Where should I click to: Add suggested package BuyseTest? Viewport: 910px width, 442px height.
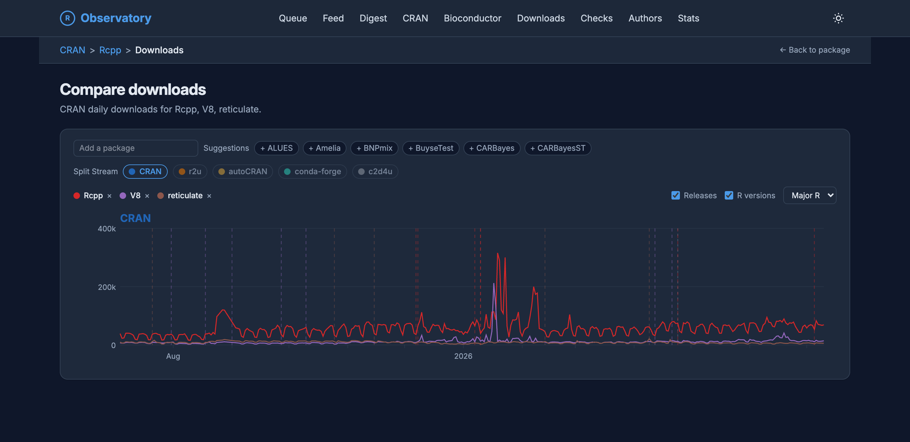[431, 148]
